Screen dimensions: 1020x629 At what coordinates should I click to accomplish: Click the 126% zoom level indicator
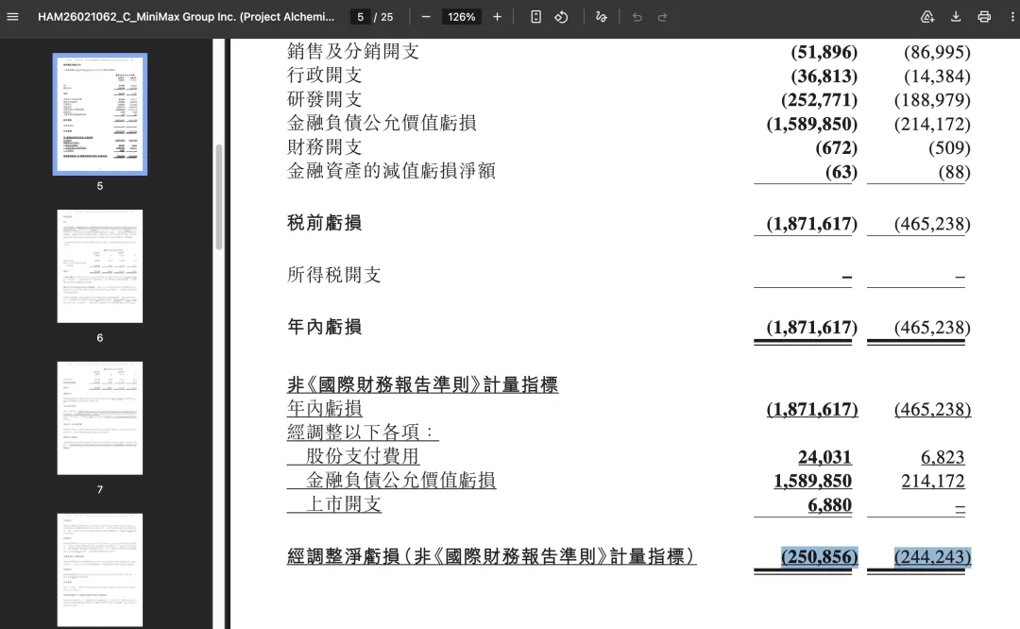point(461,16)
